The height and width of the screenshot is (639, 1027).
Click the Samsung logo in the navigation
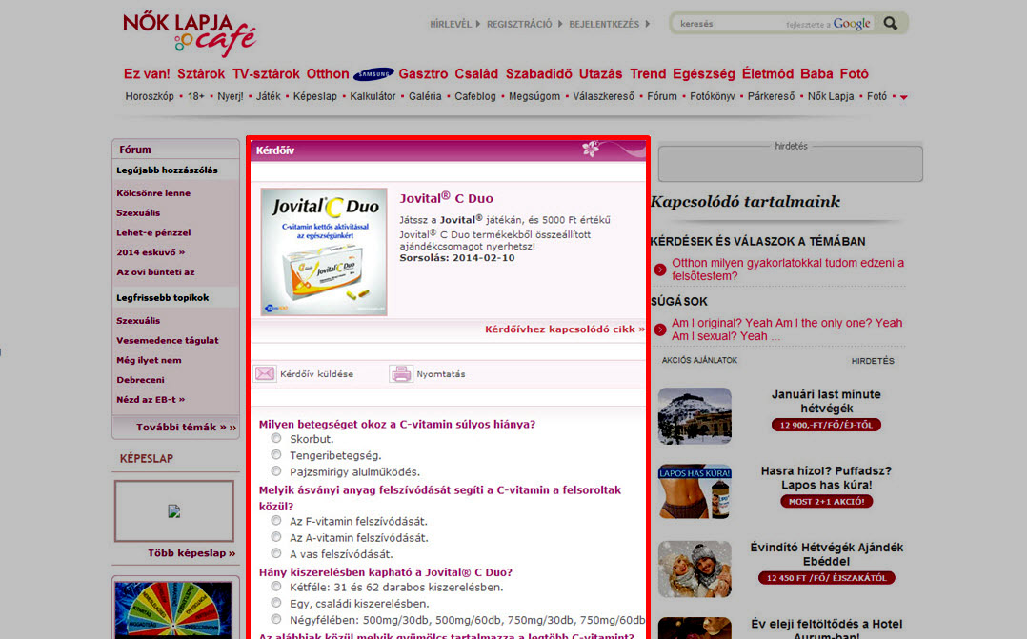pos(373,74)
